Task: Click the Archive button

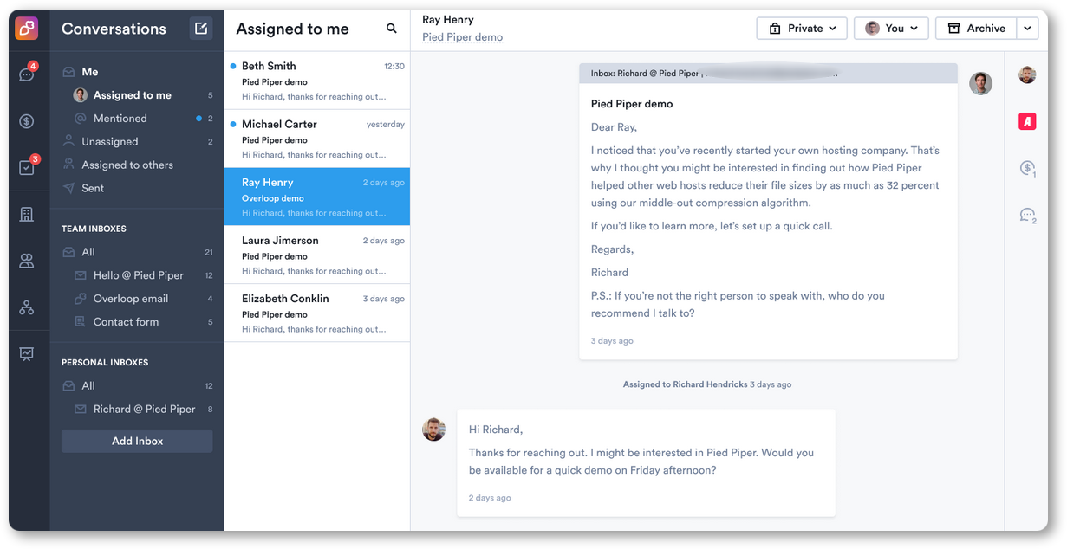Action: [976, 29]
